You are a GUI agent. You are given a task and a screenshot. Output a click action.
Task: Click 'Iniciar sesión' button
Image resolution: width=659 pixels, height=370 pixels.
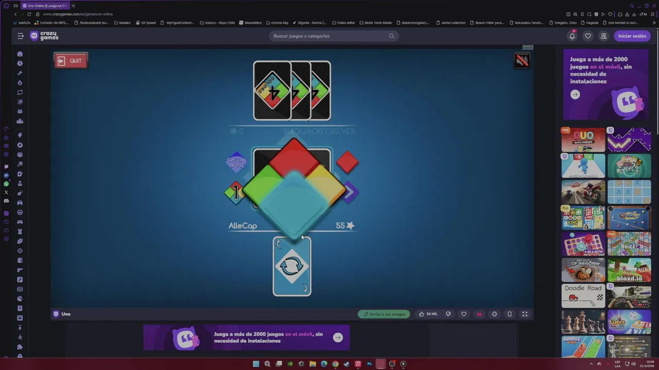[x=632, y=36]
